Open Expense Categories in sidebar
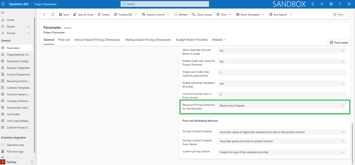Image resolution: width=355 pixels, height=165 pixels. pyautogui.click(x=18, y=68)
